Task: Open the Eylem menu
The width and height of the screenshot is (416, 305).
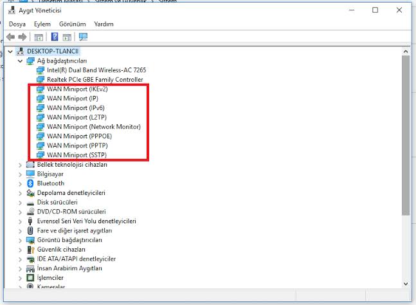Action: tap(42, 24)
